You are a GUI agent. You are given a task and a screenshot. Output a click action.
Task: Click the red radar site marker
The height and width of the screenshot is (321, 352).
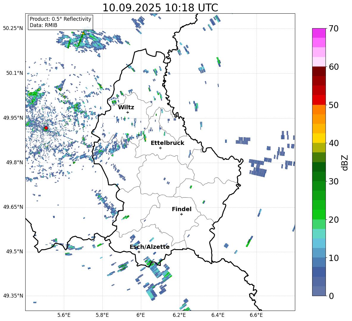(x=46, y=128)
